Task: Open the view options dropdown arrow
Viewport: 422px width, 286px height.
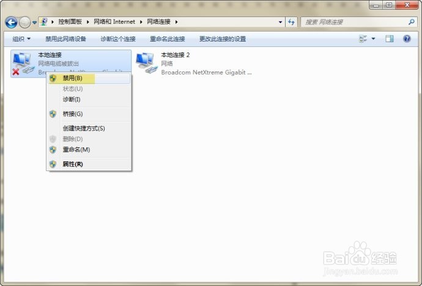Action: point(373,39)
